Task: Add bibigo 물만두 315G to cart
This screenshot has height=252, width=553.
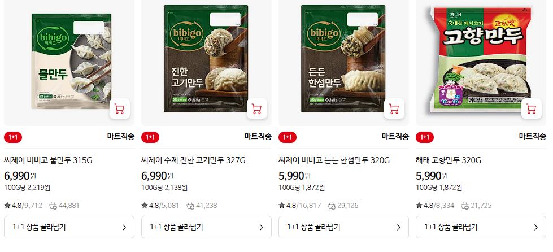Action: (120, 108)
